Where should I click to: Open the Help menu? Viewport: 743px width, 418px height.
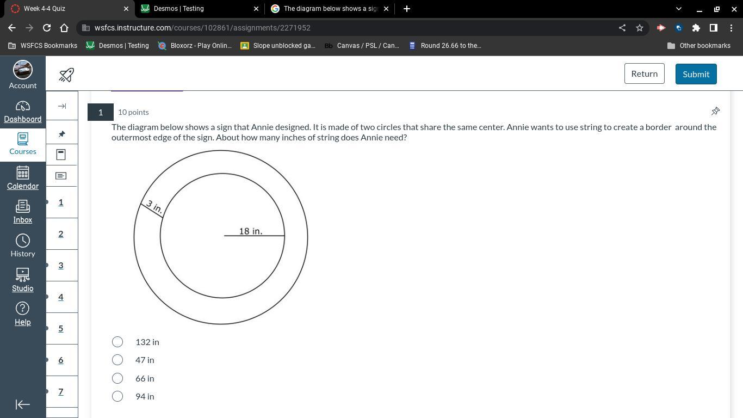(23, 313)
